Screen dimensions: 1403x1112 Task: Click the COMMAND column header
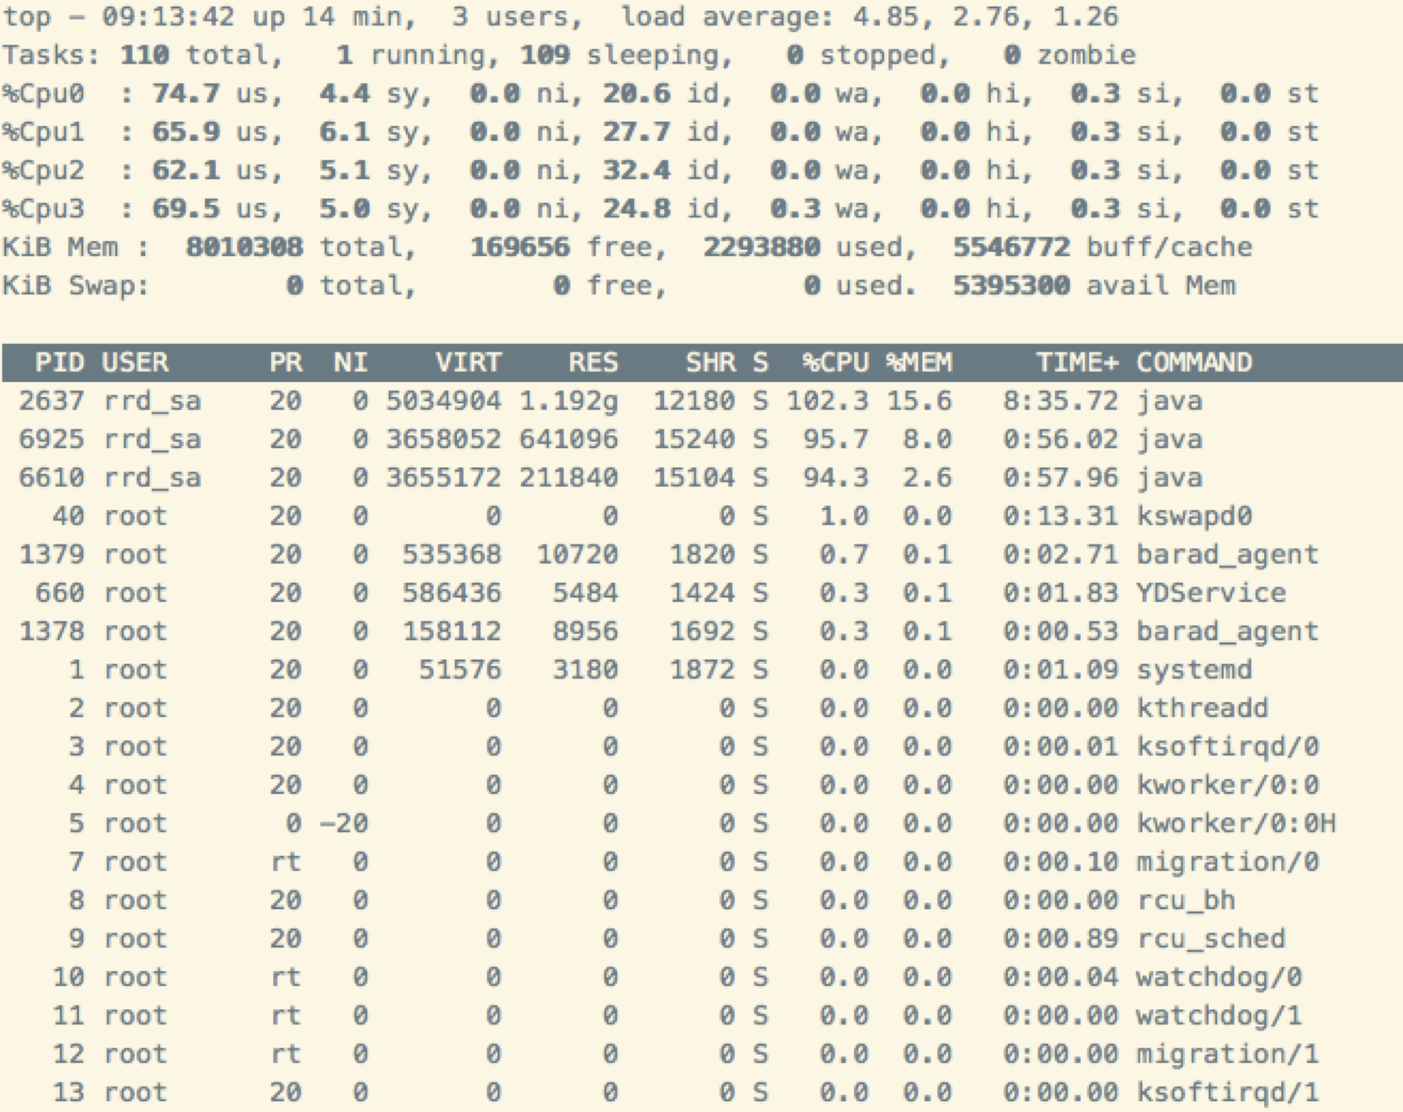(x=1194, y=363)
